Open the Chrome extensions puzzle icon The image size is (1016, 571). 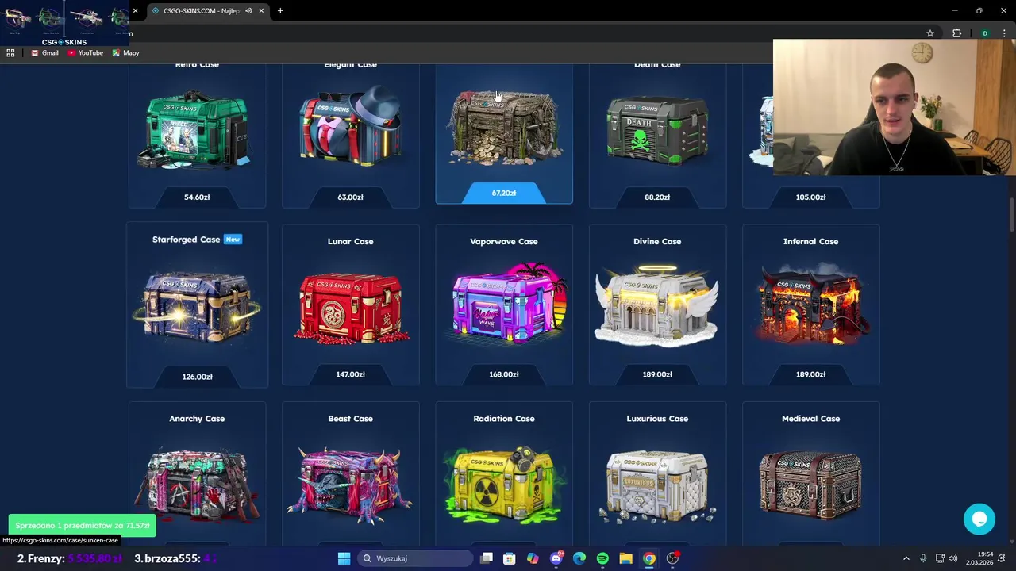point(956,33)
